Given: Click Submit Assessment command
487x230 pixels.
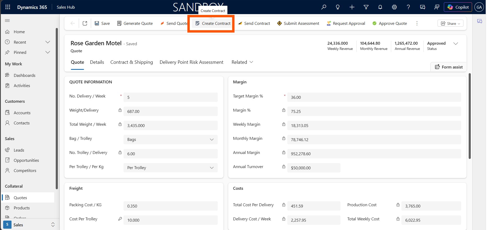Looking at the screenshot, I should tap(298, 23).
